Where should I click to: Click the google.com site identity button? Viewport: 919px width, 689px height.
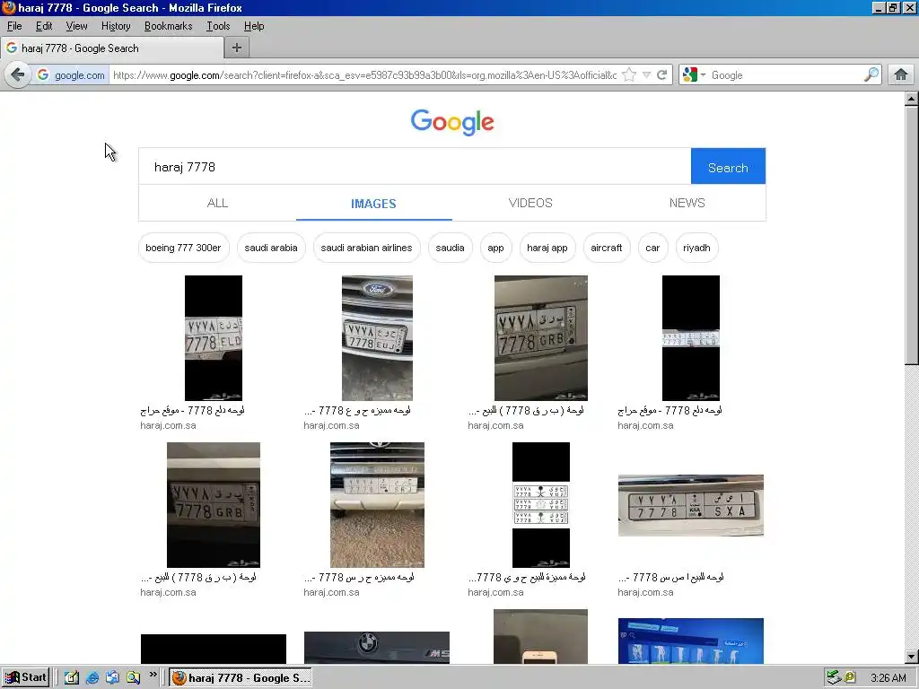click(72, 75)
